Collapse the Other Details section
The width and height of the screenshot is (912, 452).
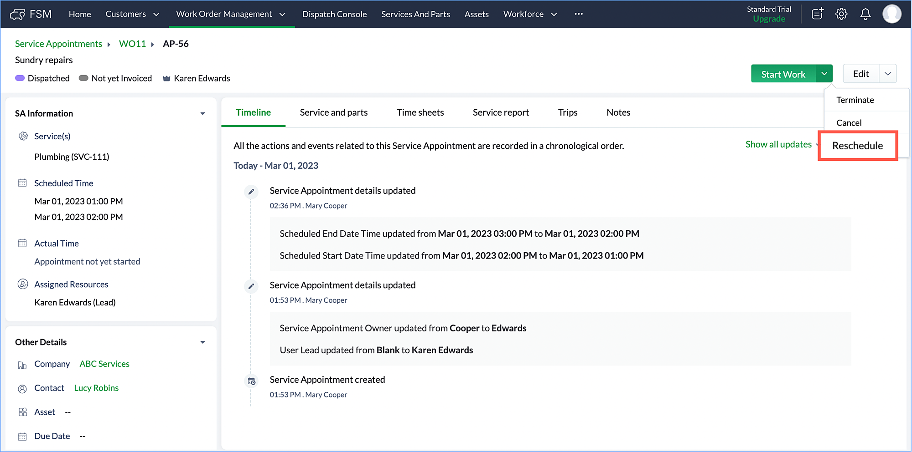pos(202,342)
